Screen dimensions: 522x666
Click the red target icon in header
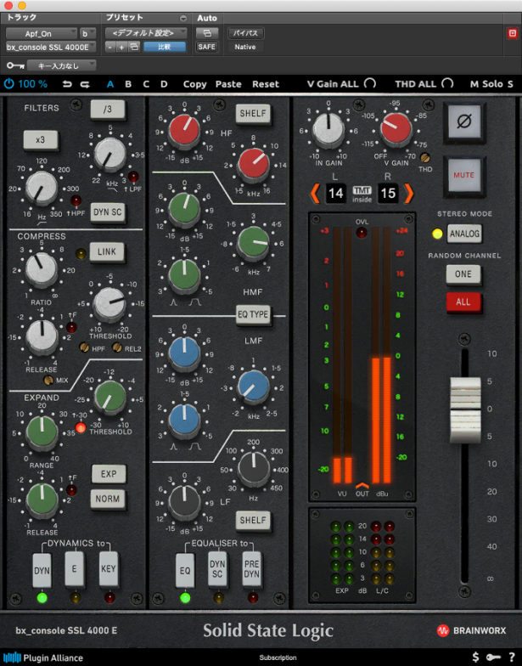point(513,33)
